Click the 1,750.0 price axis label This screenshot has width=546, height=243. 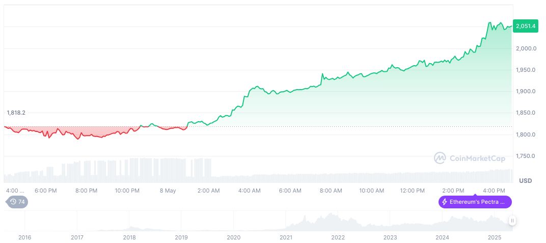pos(525,156)
